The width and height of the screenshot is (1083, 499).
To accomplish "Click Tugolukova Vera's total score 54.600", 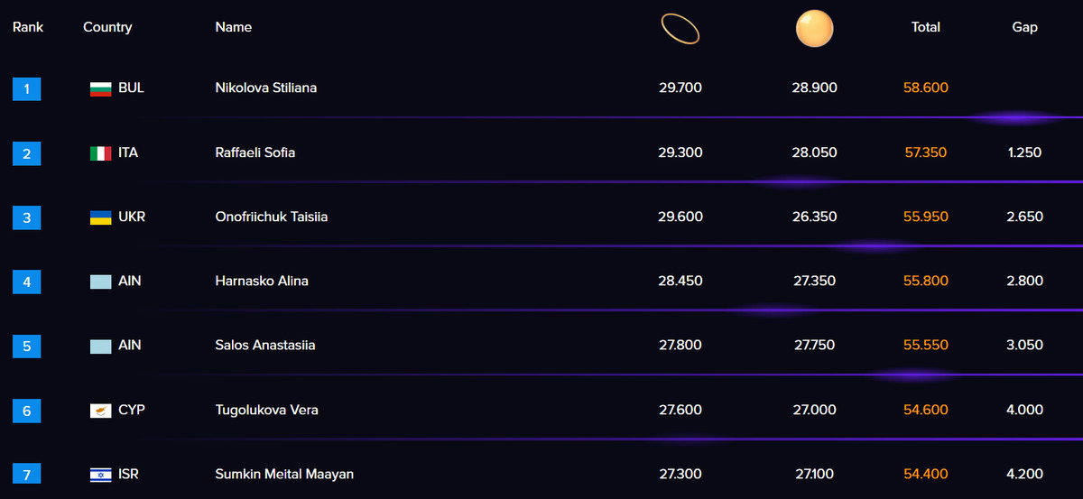I will tap(926, 411).
